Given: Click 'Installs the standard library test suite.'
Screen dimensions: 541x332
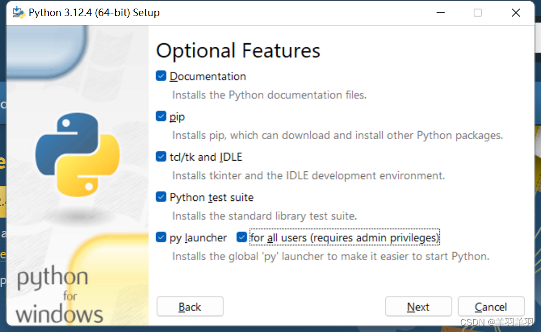Looking at the screenshot, I should [x=264, y=216].
